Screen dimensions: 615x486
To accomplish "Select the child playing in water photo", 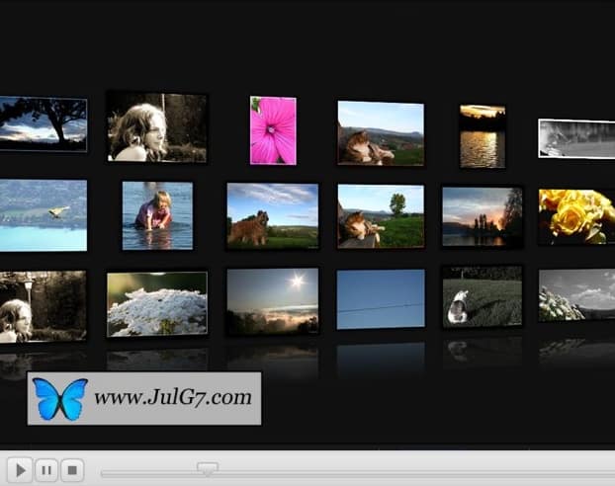I will tap(157, 215).
